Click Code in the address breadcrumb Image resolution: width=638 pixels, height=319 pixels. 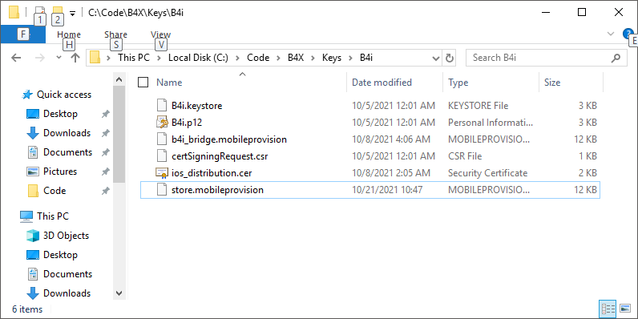coord(258,58)
